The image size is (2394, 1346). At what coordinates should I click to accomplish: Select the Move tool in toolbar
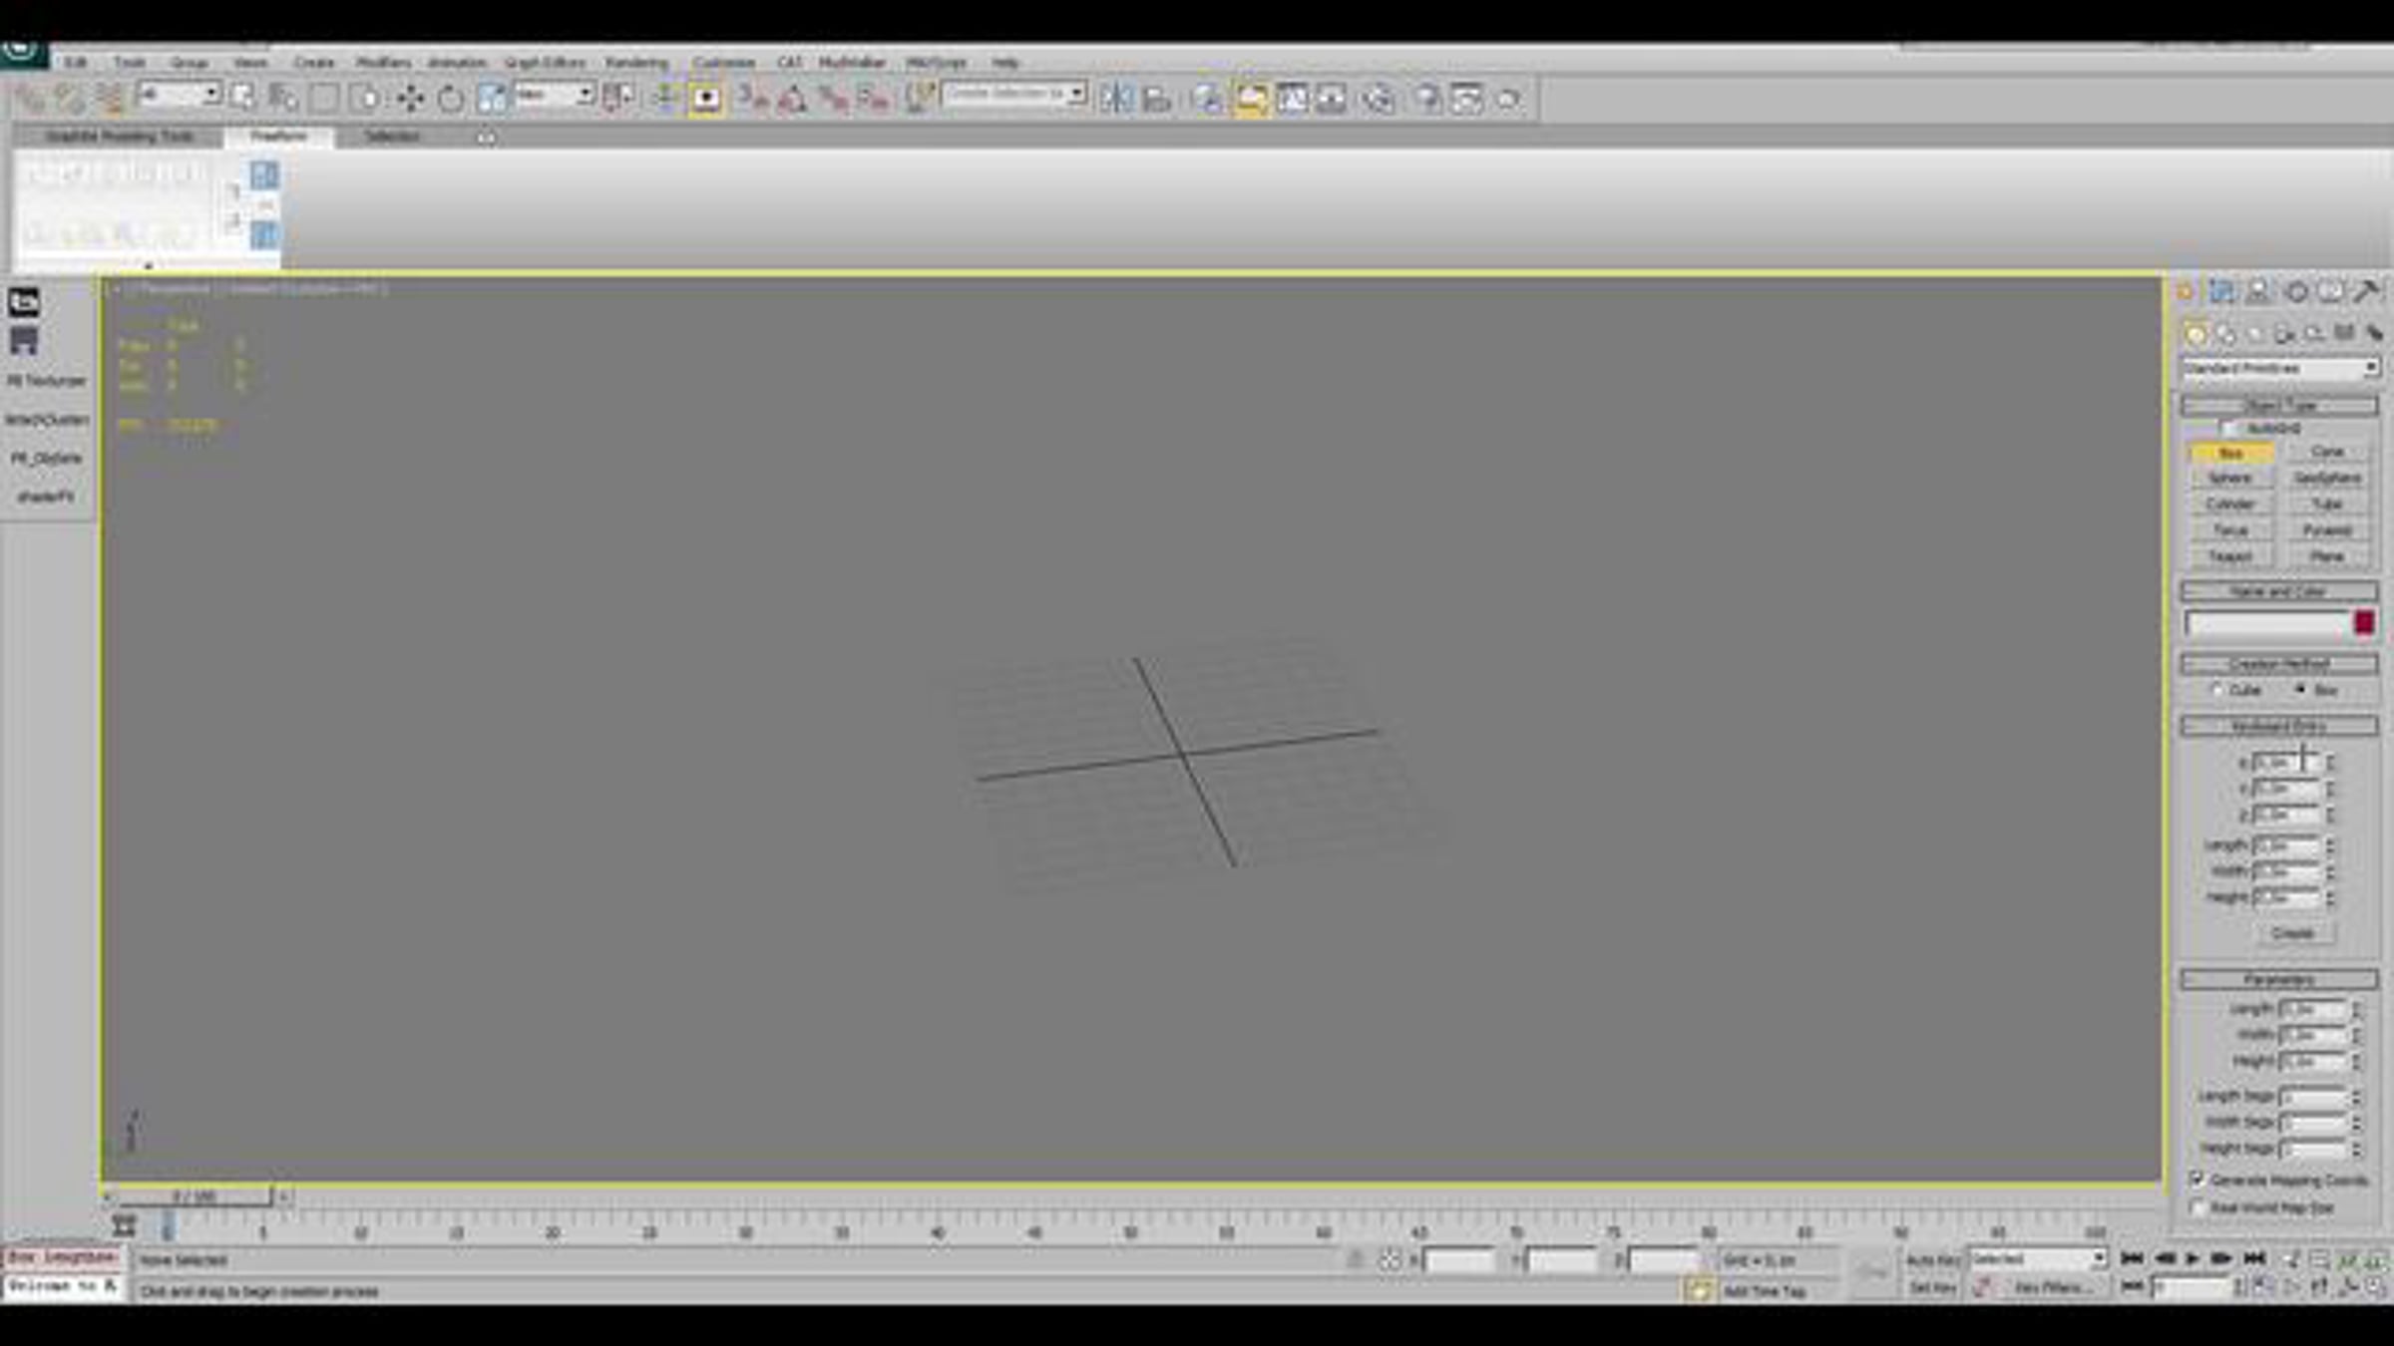(410, 98)
